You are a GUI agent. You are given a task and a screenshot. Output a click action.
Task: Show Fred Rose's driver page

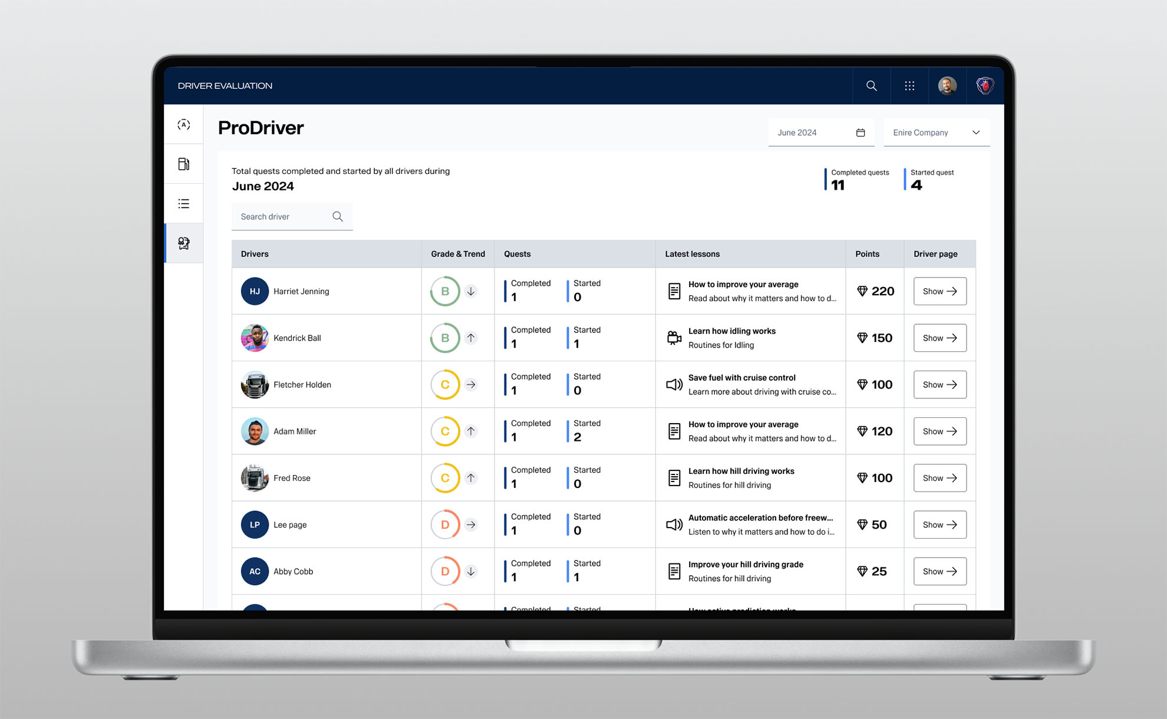(x=939, y=478)
